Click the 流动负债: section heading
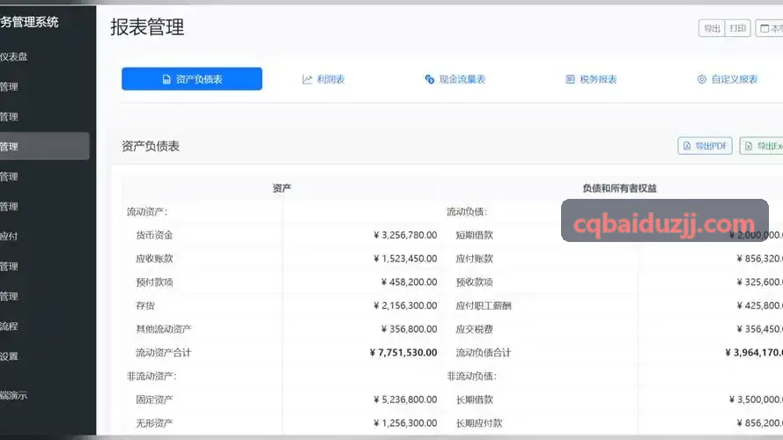This screenshot has height=440, width=783. click(467, 211)
